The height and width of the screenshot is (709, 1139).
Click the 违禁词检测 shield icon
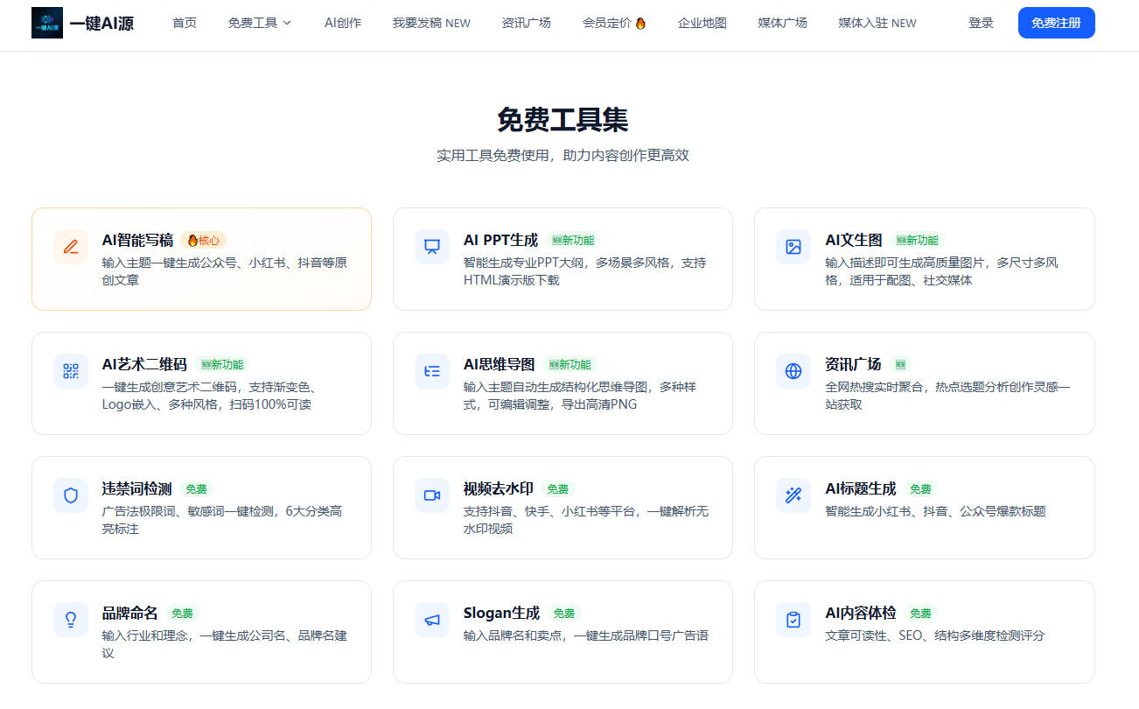point(71,495)
